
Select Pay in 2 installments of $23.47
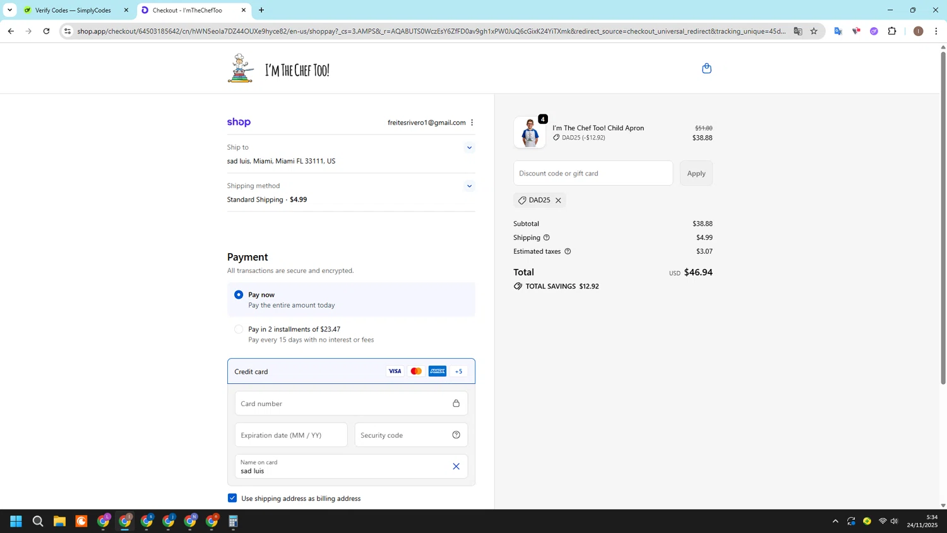[239, 329]
